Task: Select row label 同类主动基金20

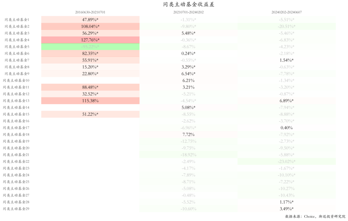Action: click(16, 148)
